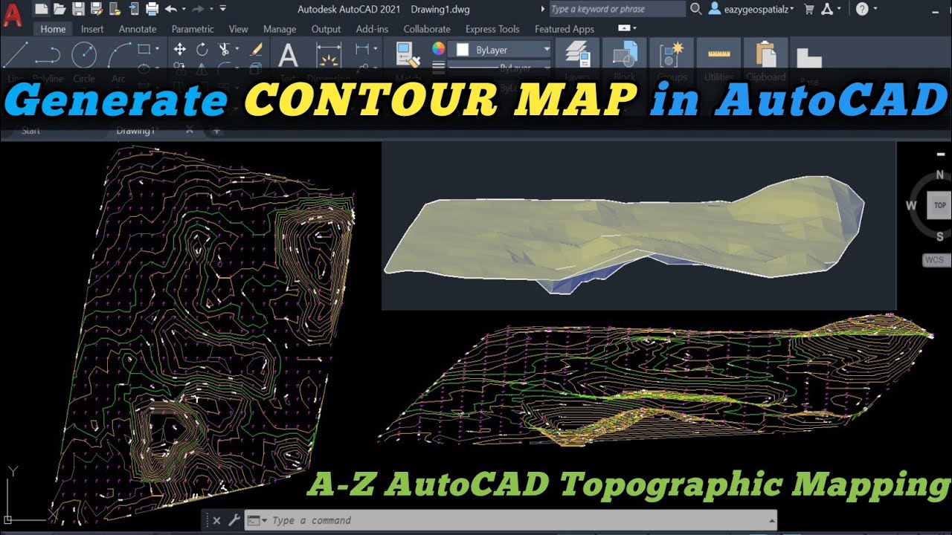Click the Save As icon
This screenshot has width=952, height=535.
click(97, 9)
